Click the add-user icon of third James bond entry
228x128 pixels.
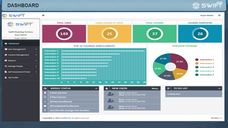tap(111, 107)
